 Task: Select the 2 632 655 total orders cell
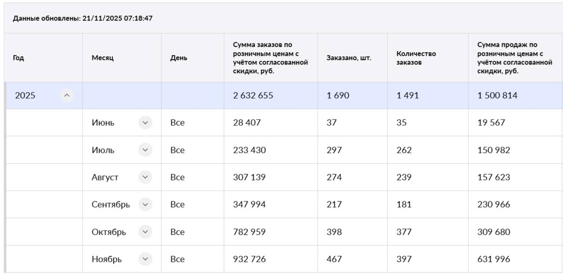coord(253,95)
